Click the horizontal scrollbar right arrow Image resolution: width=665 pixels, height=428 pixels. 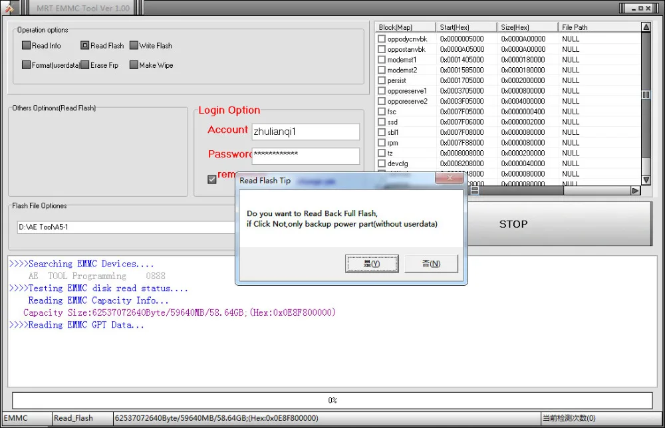634,191
